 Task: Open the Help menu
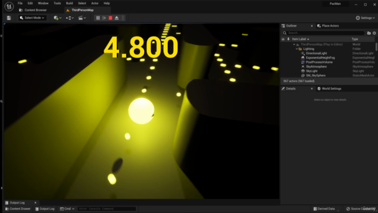106,4
